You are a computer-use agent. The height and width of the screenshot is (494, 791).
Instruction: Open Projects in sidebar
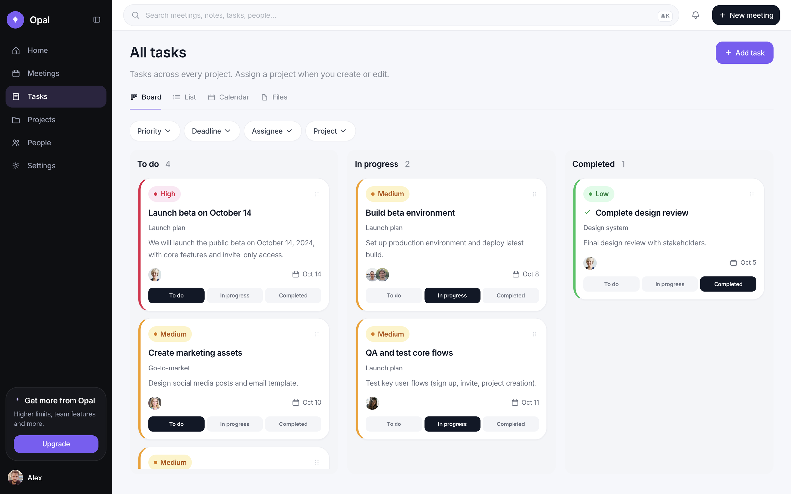pyautogui.click(x=56, y=120)
